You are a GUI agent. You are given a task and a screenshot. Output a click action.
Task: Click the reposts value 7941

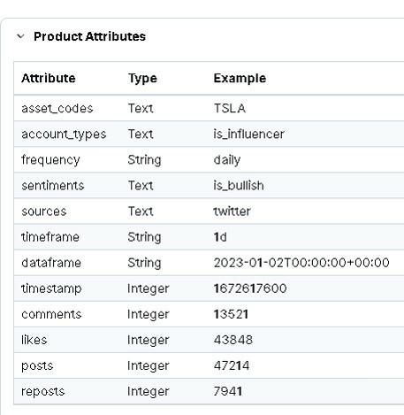coord(228,391)
